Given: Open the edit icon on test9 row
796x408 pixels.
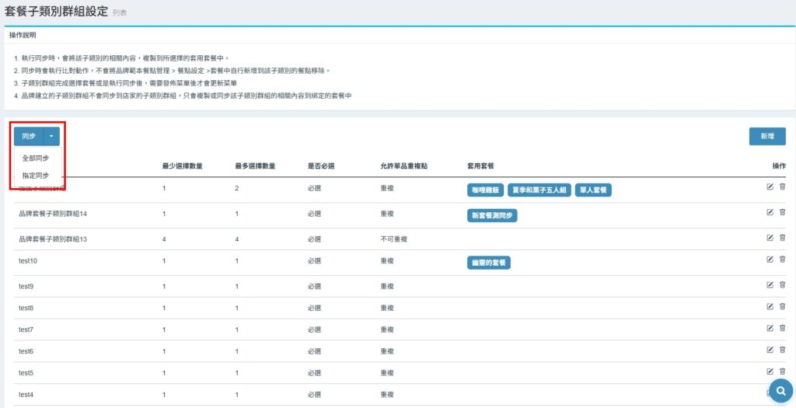Looking at the screenshot, I should coord(770,284).
